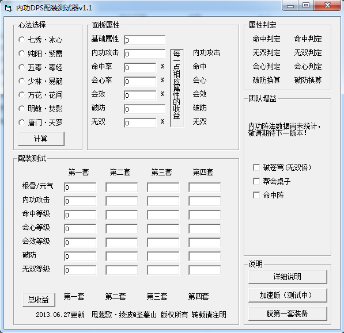Click 第二套 会效等级 input

click(x=122, y=243)
